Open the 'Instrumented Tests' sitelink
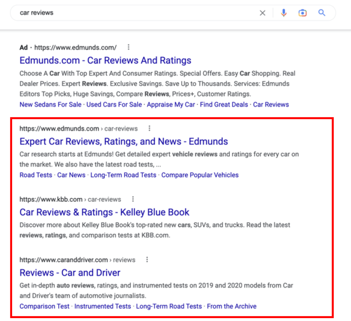Viewport: 351px width, 321px height. click(x=102, y=306)
